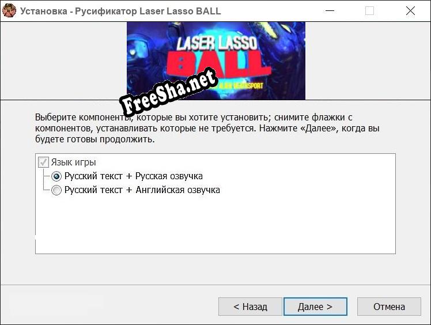Click the instruction text beginning with Выберите компоненты

[207, 128]
